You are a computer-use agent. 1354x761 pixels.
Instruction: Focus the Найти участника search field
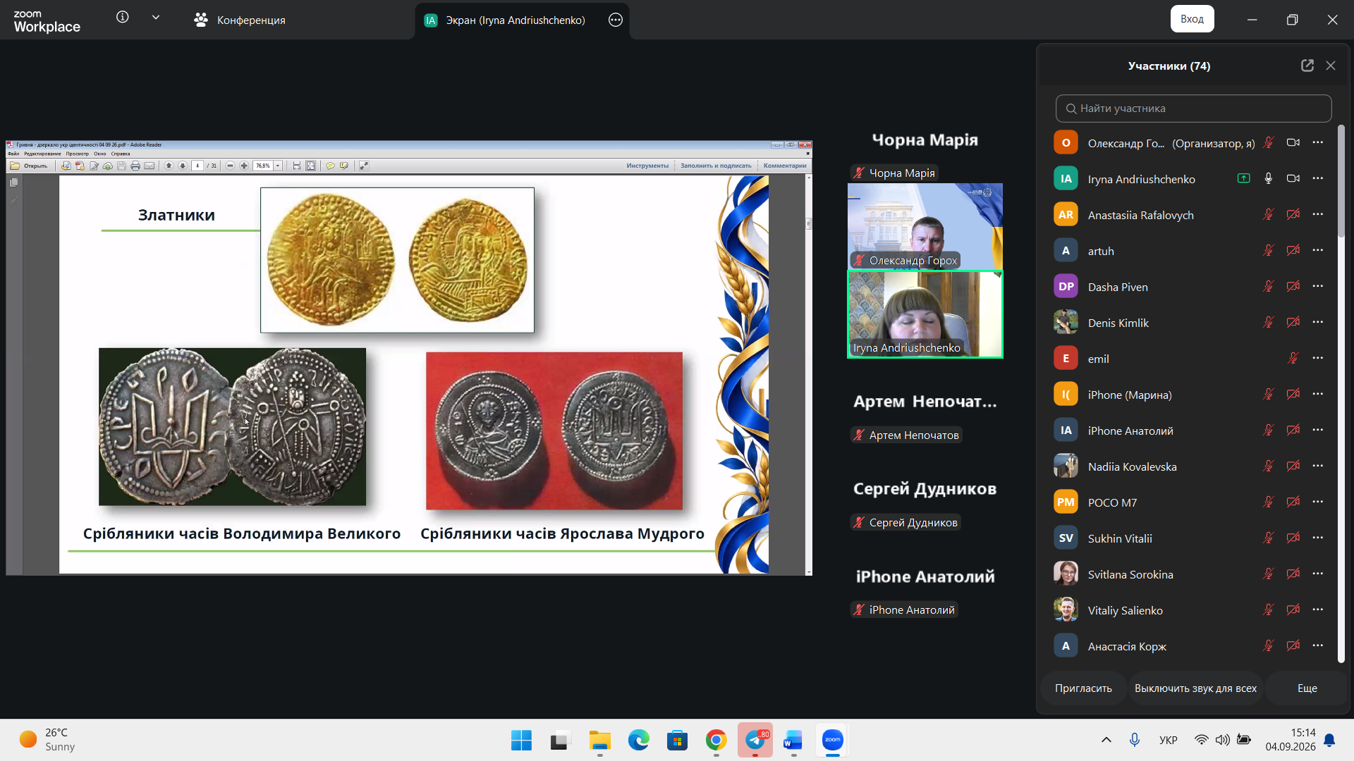point(1193,109)
